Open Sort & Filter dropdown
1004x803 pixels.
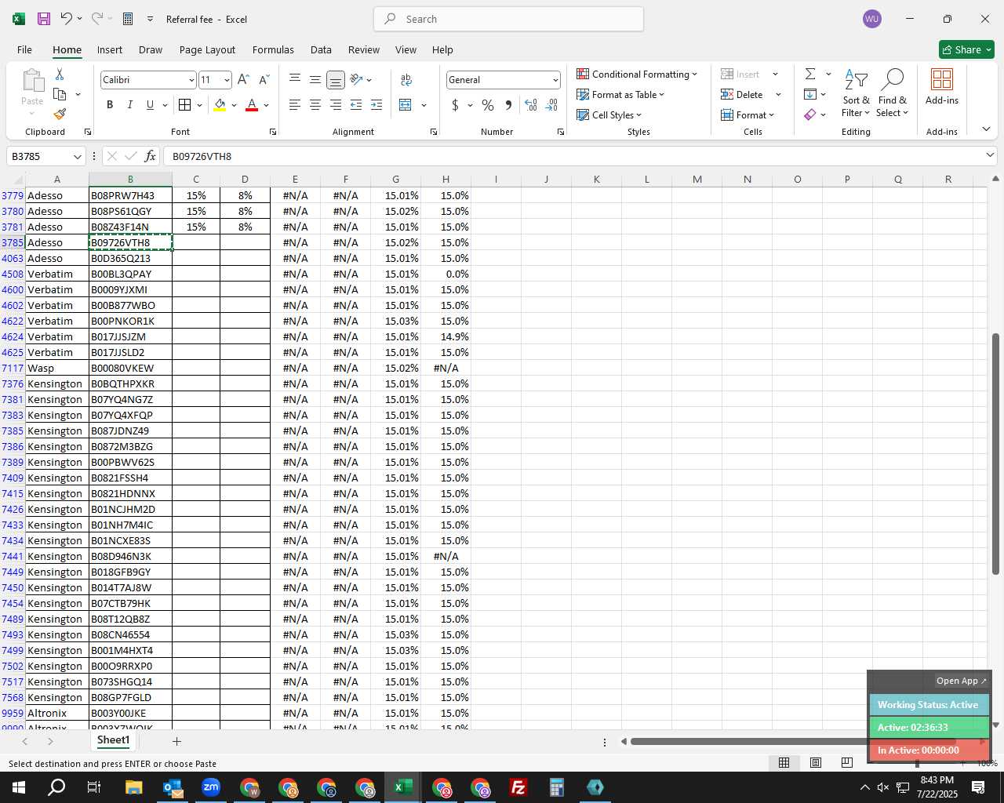856,94
